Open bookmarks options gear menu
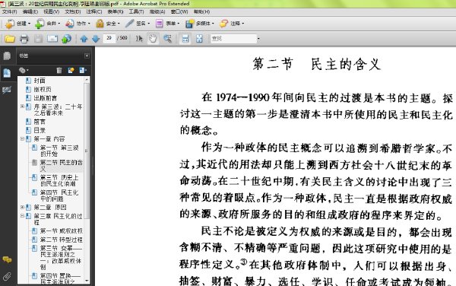 (x=24, y=70)
